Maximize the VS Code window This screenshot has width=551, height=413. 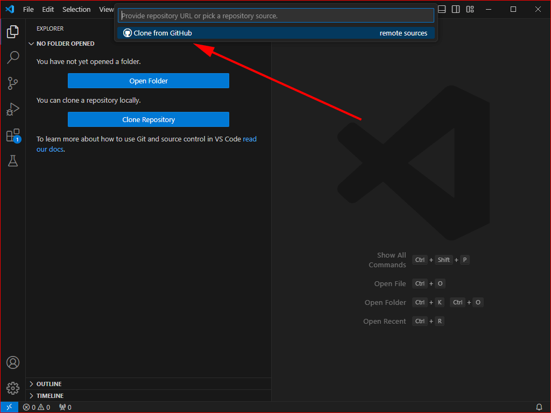click(x=513, y=10)
